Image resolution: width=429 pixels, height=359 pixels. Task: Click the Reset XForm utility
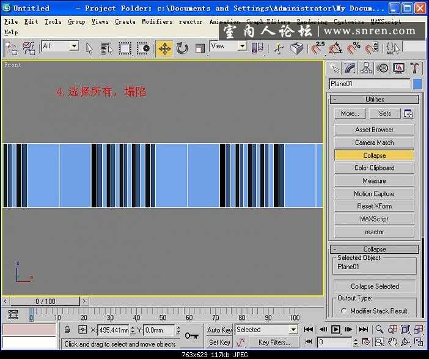(x=374, y=206)
